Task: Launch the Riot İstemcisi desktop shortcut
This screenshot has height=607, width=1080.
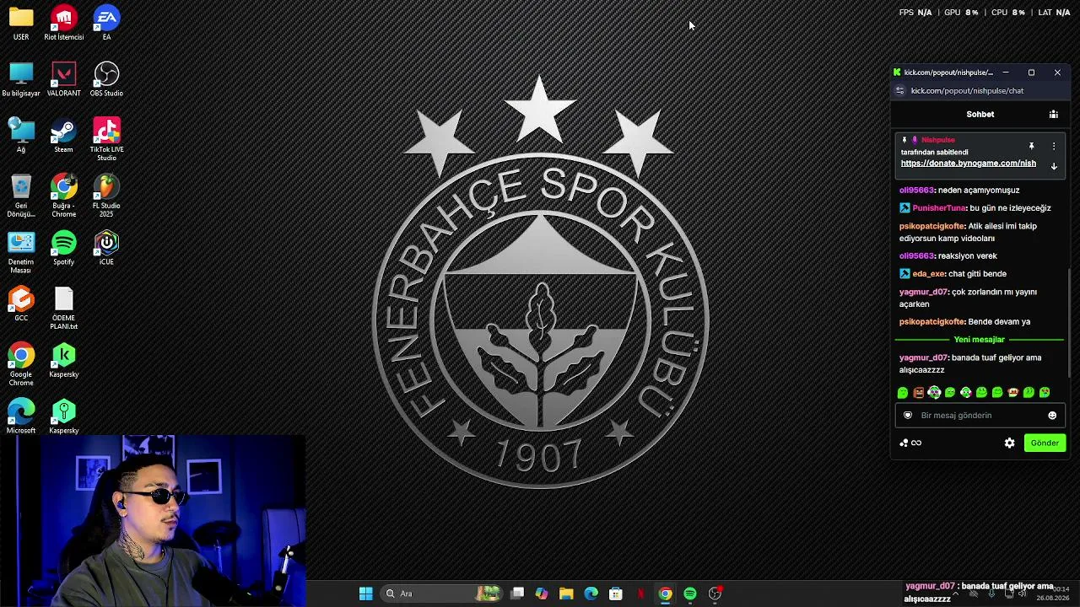Action: [x=64, y=23]
